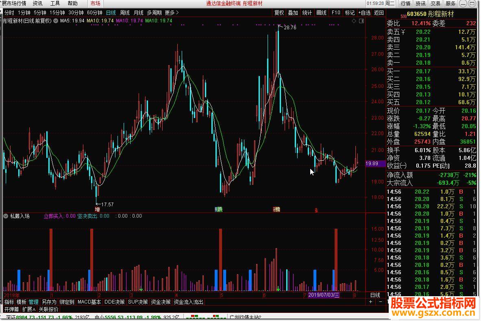Click the 标记 mark button
The image size is (481, 321).
pos(350,13)
